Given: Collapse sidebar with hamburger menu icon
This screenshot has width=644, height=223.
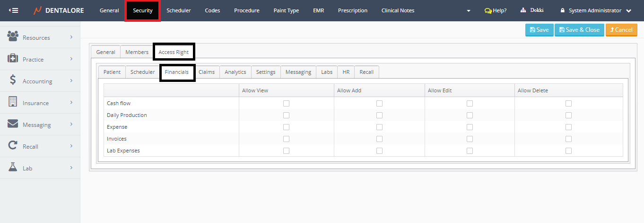Looking at the screenshot, I should (x=14, y=10).
